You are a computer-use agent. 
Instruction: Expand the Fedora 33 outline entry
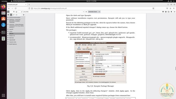click(x=8, y=35)
